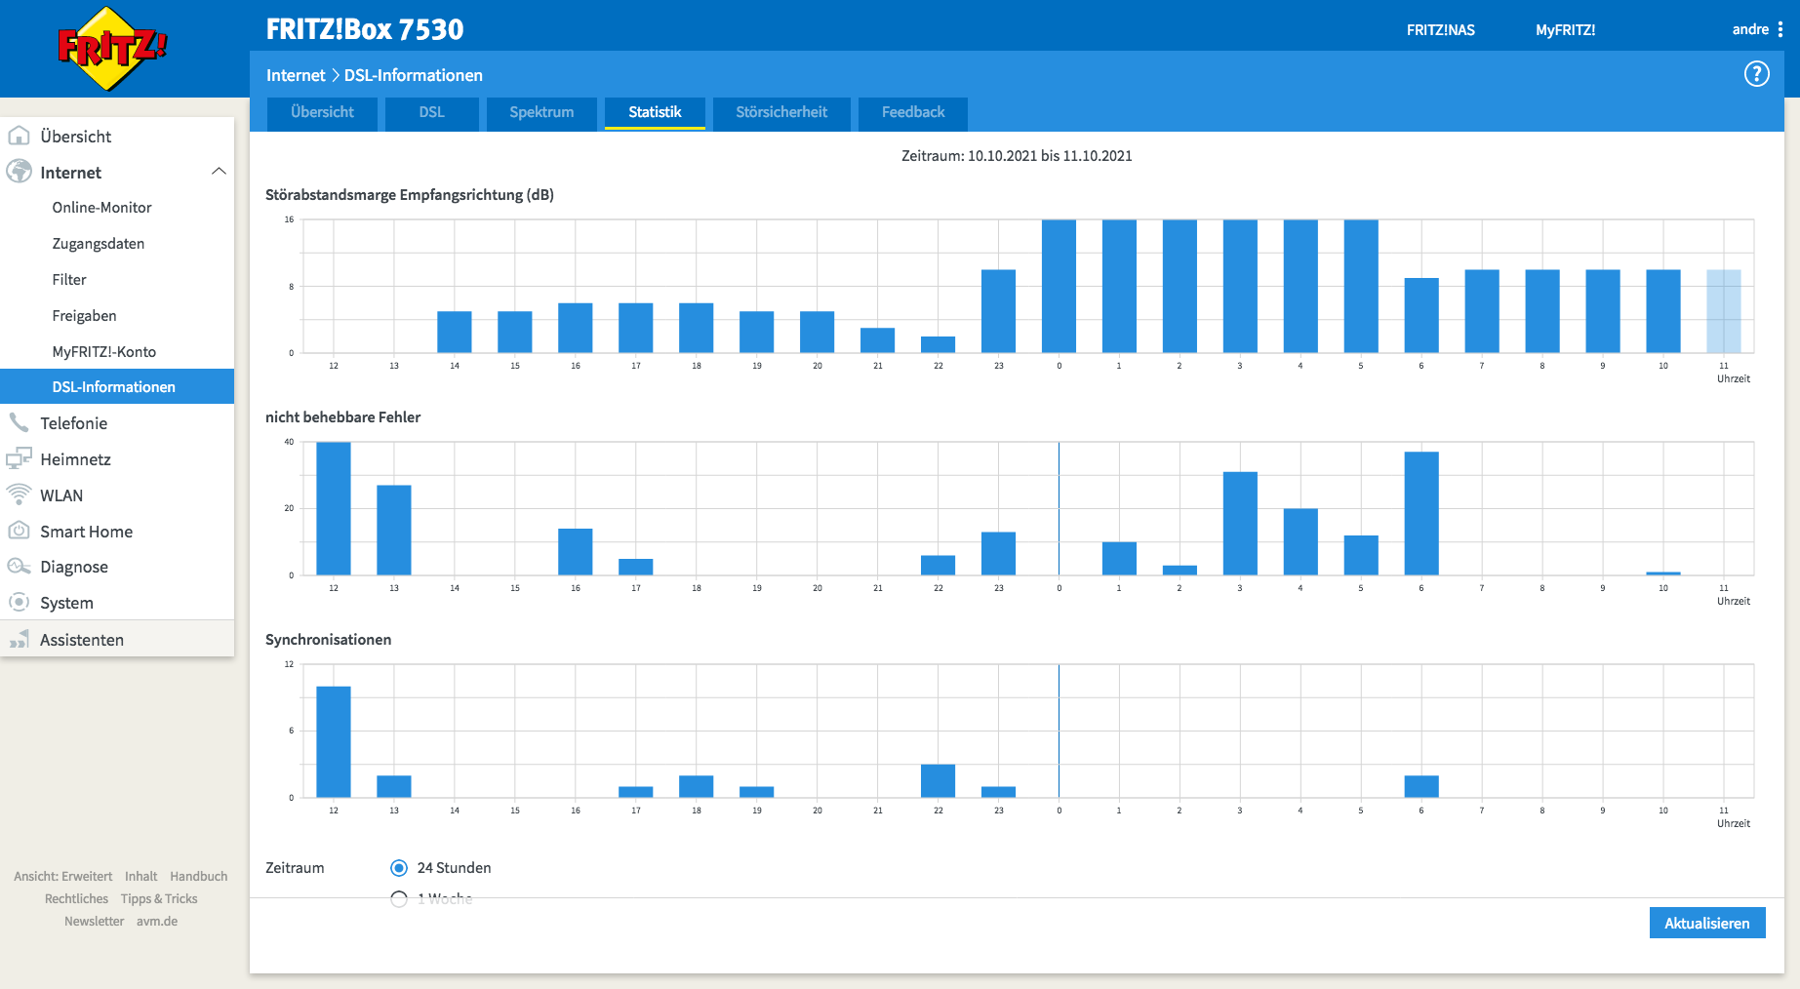The image size is (1800, 989).
Task: Click the FRITZ! logo icon
Action: (112, 49)
